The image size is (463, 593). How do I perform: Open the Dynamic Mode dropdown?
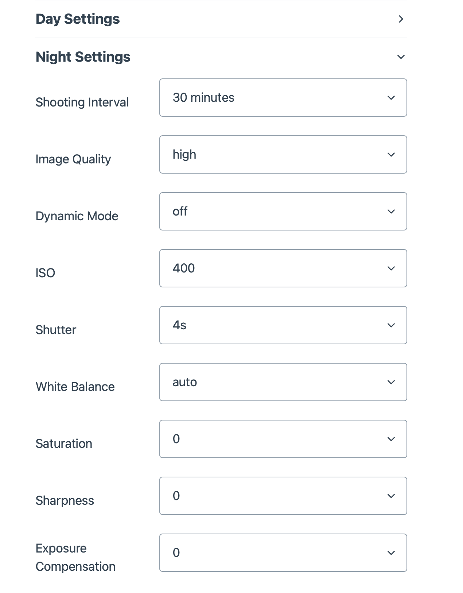pos(283,212)
